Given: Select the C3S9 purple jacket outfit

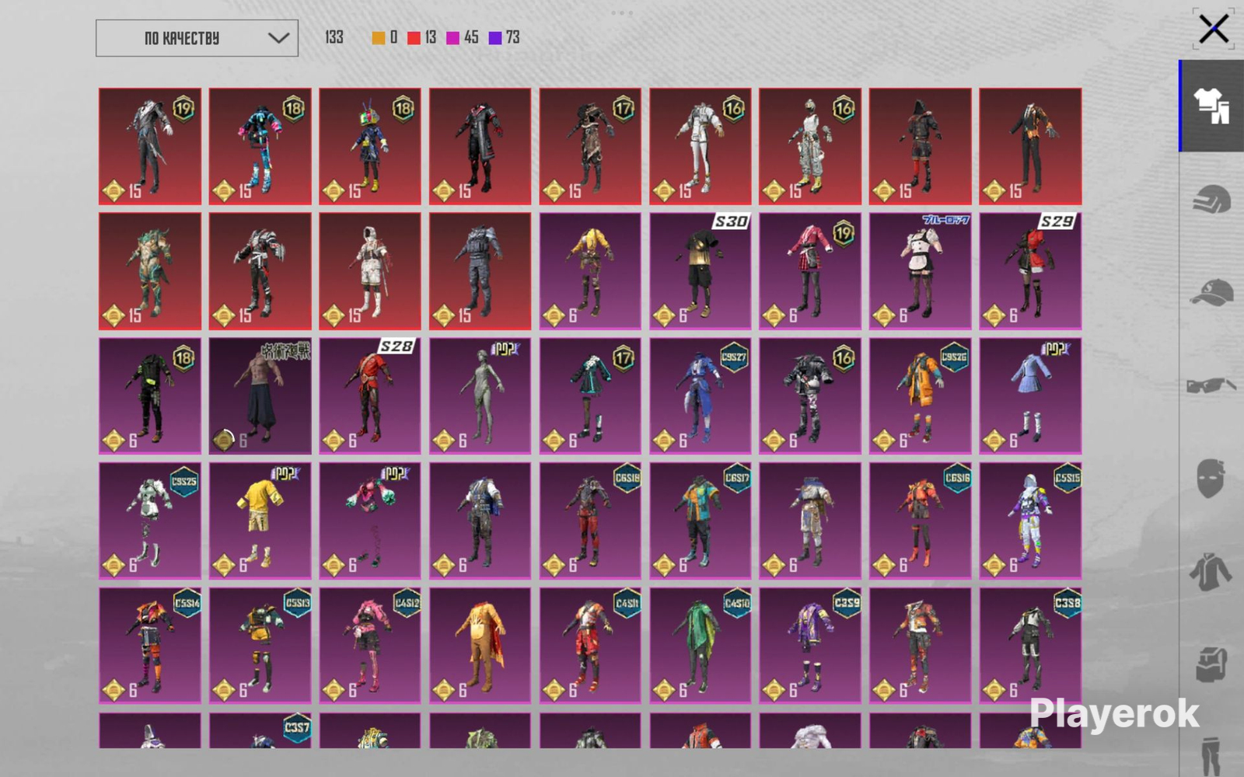Looking at the screenshot, I should pos(810,646).
